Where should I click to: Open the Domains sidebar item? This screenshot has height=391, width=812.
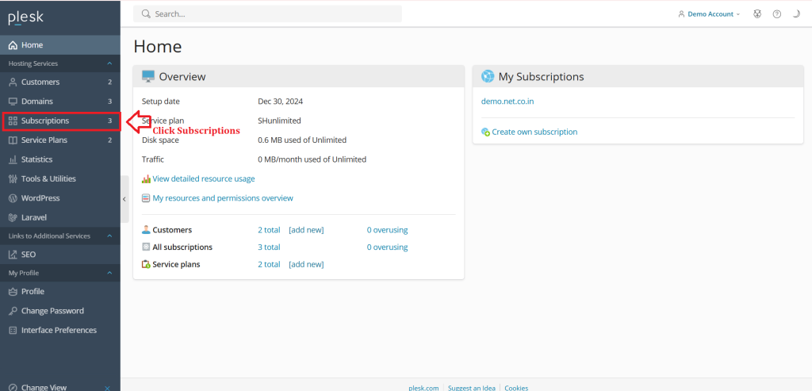click(60, 101)
